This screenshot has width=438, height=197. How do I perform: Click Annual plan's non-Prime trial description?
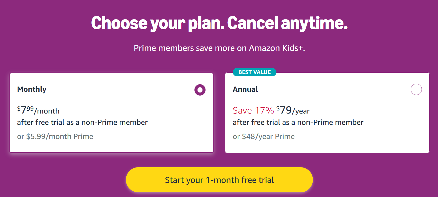click(298, 123)
